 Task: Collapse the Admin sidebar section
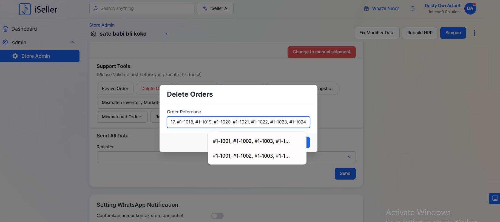[x=72, y=42]
